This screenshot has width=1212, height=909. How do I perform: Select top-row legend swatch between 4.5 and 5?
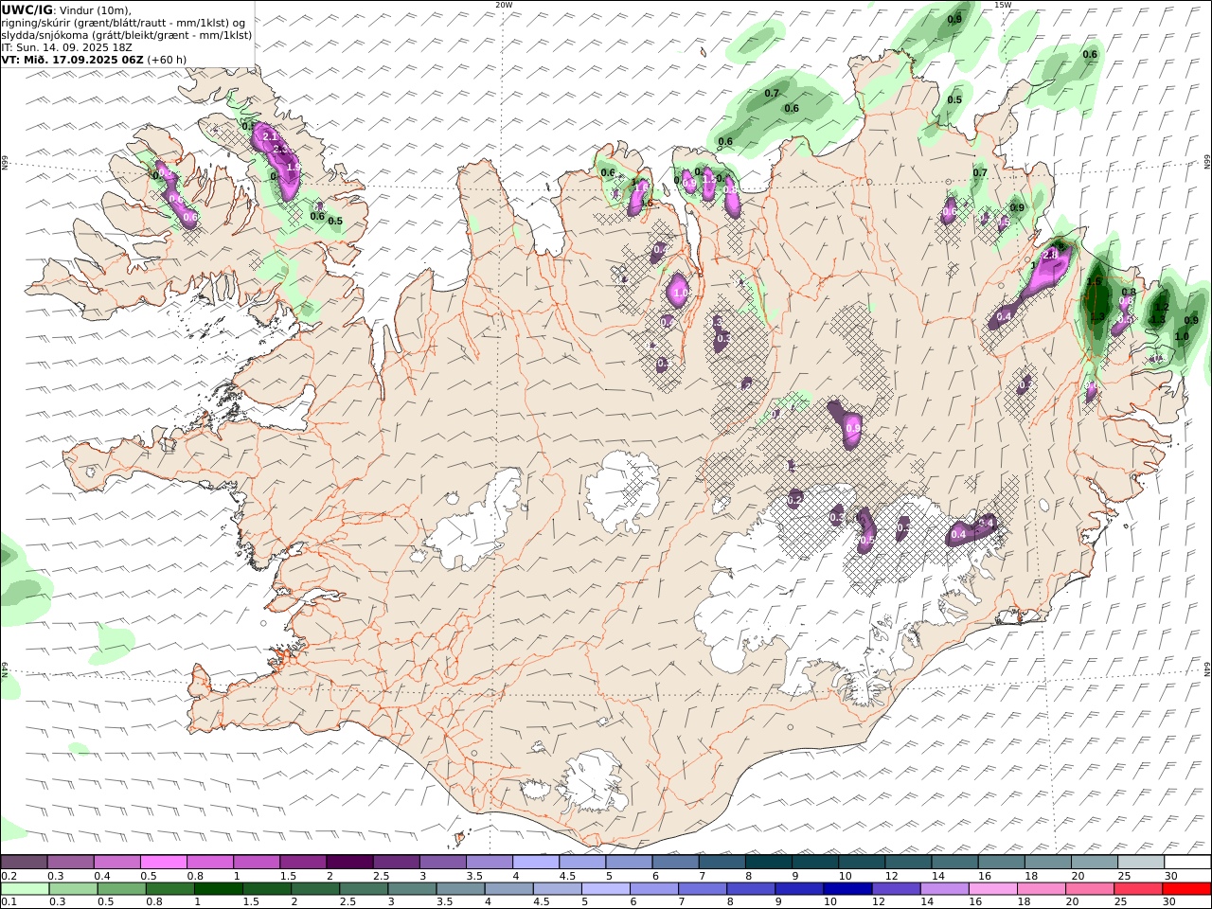[582, 862]
